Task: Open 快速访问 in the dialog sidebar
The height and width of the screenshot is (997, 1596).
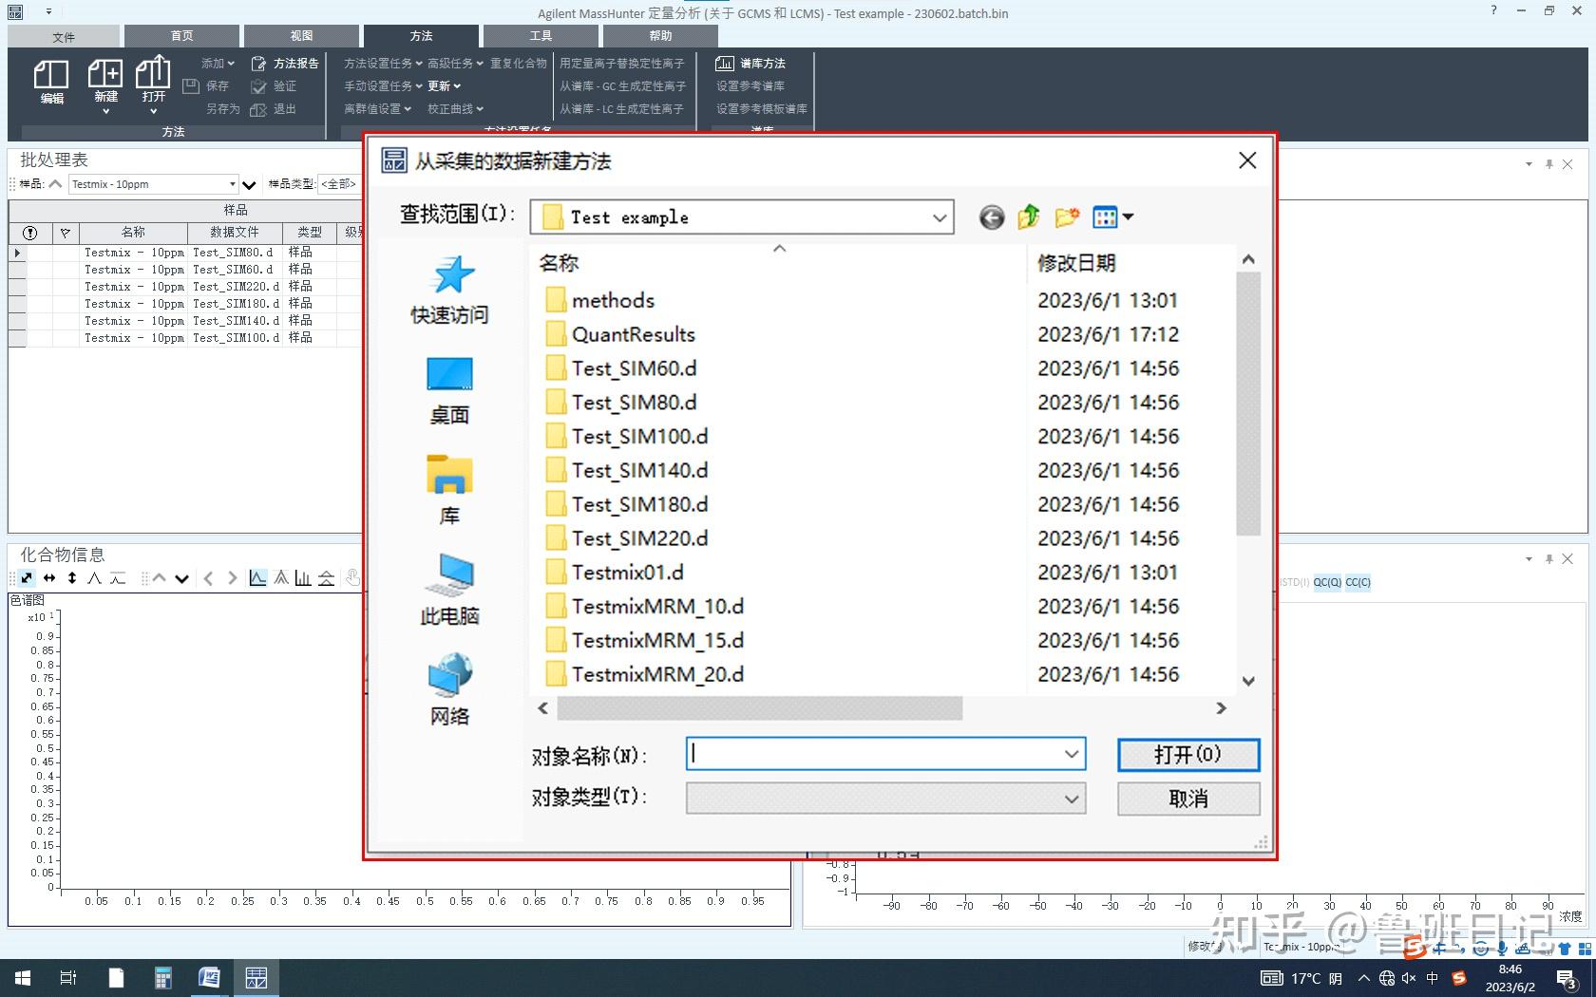Action: (x=450, y=290)
